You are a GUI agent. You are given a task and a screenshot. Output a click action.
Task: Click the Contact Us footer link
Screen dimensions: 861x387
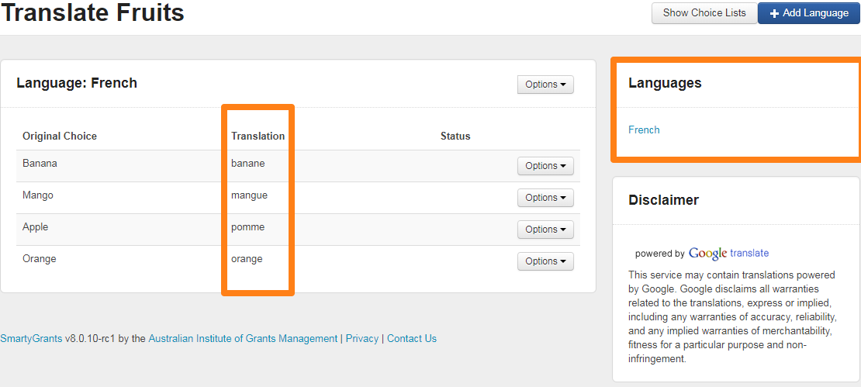pyautogui.click(x=411, y=339)
